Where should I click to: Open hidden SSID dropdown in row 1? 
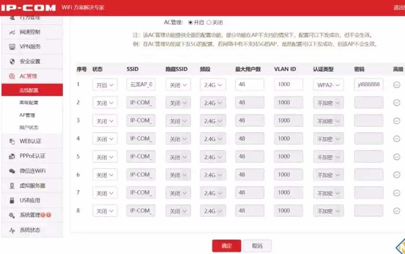[x=178, y=85]
